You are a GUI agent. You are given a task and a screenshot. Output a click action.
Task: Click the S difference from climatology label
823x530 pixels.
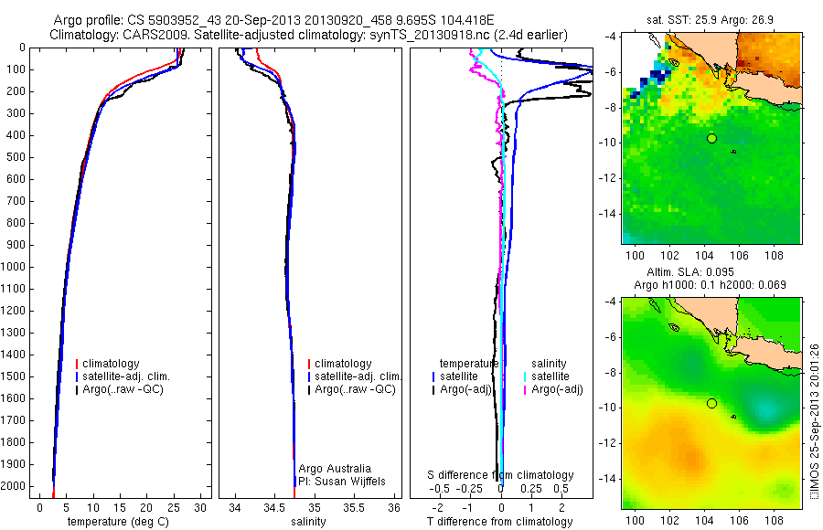[500, 475]
